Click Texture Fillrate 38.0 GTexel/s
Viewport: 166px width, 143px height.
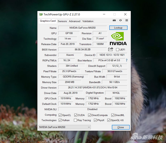coord(115,71)
